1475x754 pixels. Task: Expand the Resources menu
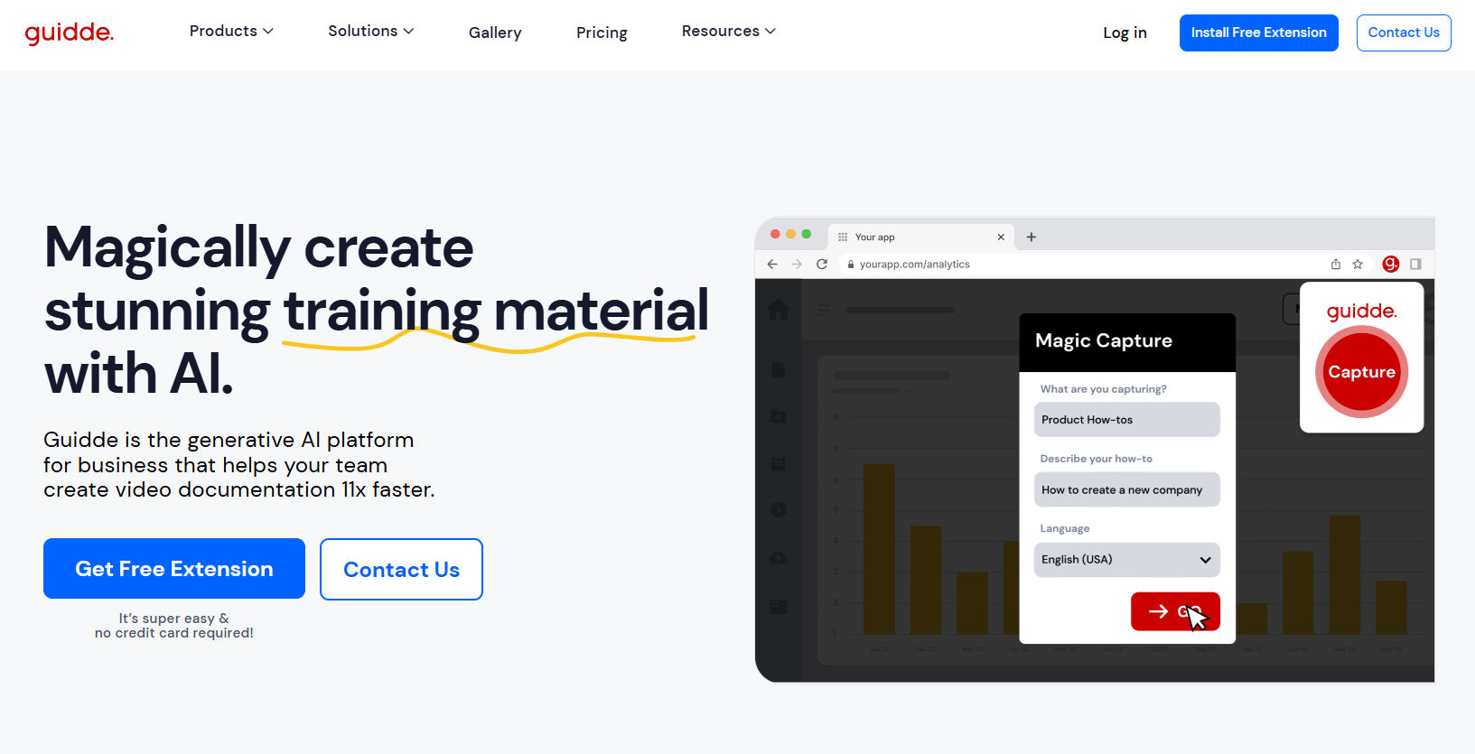click(729, 31)
